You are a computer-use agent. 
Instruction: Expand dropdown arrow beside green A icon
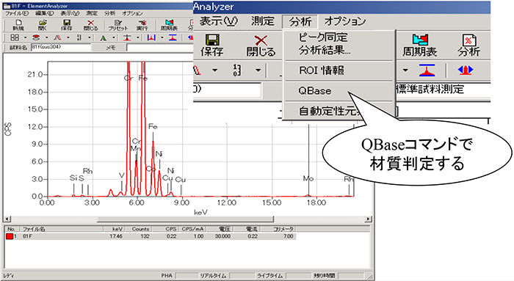tap(113, 37)
